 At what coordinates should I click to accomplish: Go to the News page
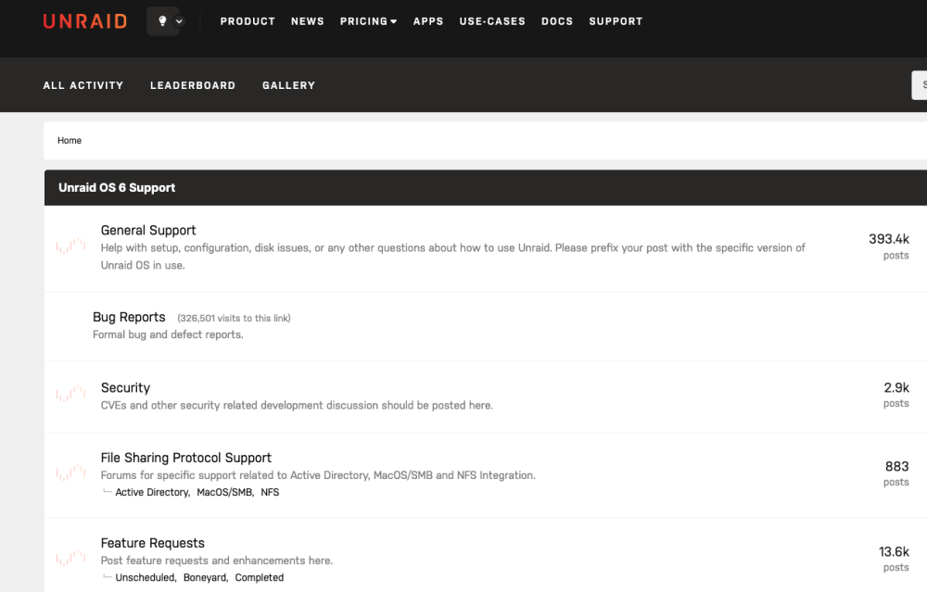[308, 21]
